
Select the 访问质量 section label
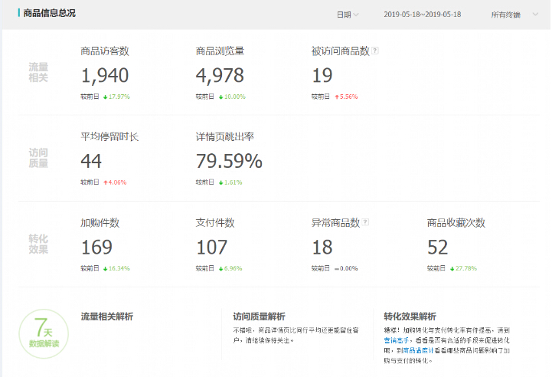[38, 158]
